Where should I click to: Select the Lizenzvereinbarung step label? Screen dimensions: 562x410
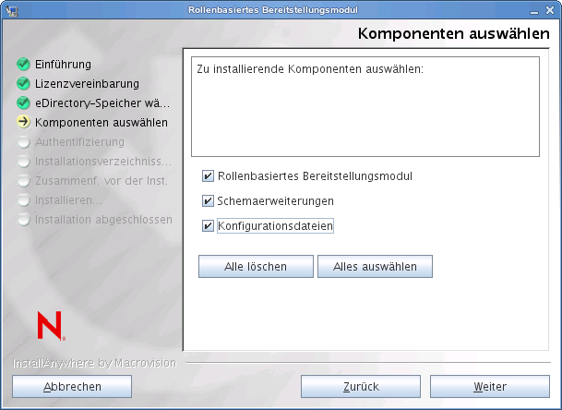[x=87, y=84]
